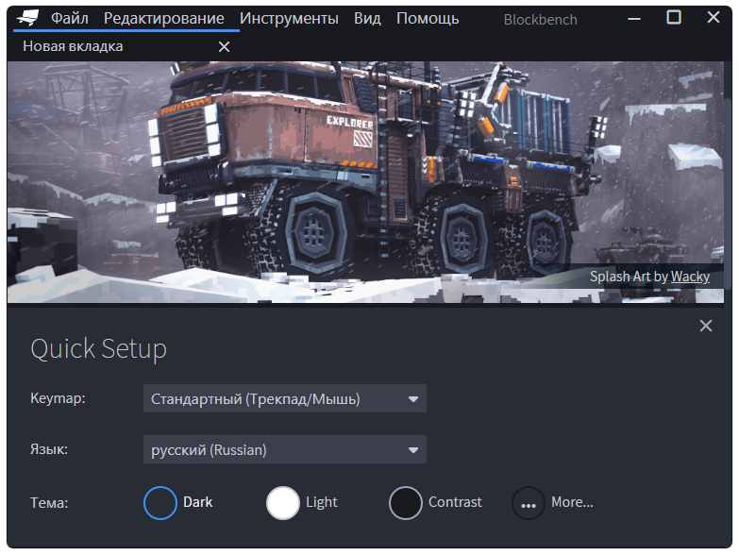This screenshot has width=739, height=555.
Task: Open the Редактирование menu
Action: 163,18
